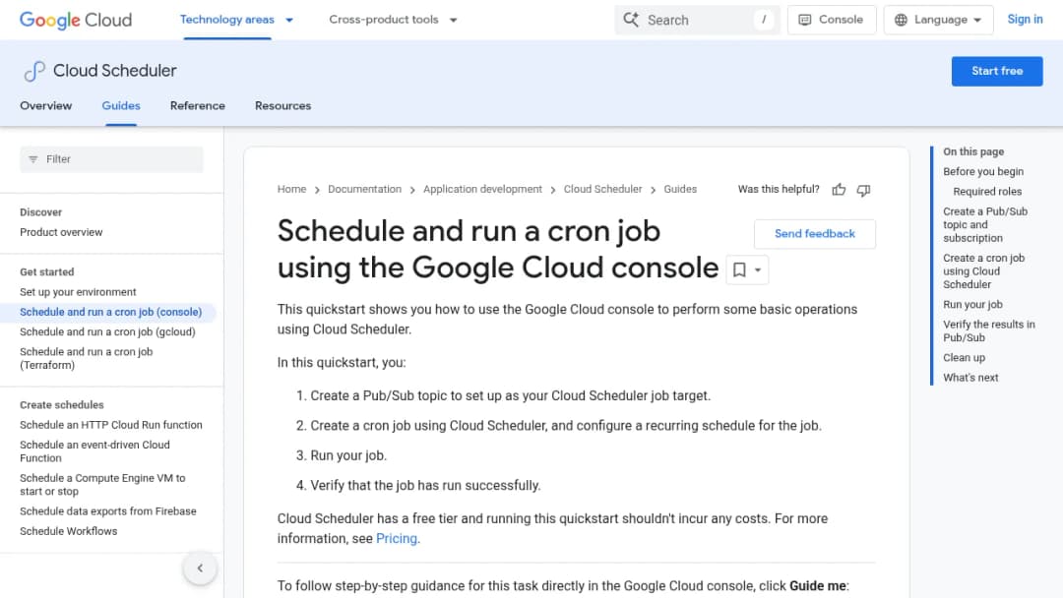Select Schedule and run a cron job (console)
This screenshot has height=598, width=1063.
[110, 312]
